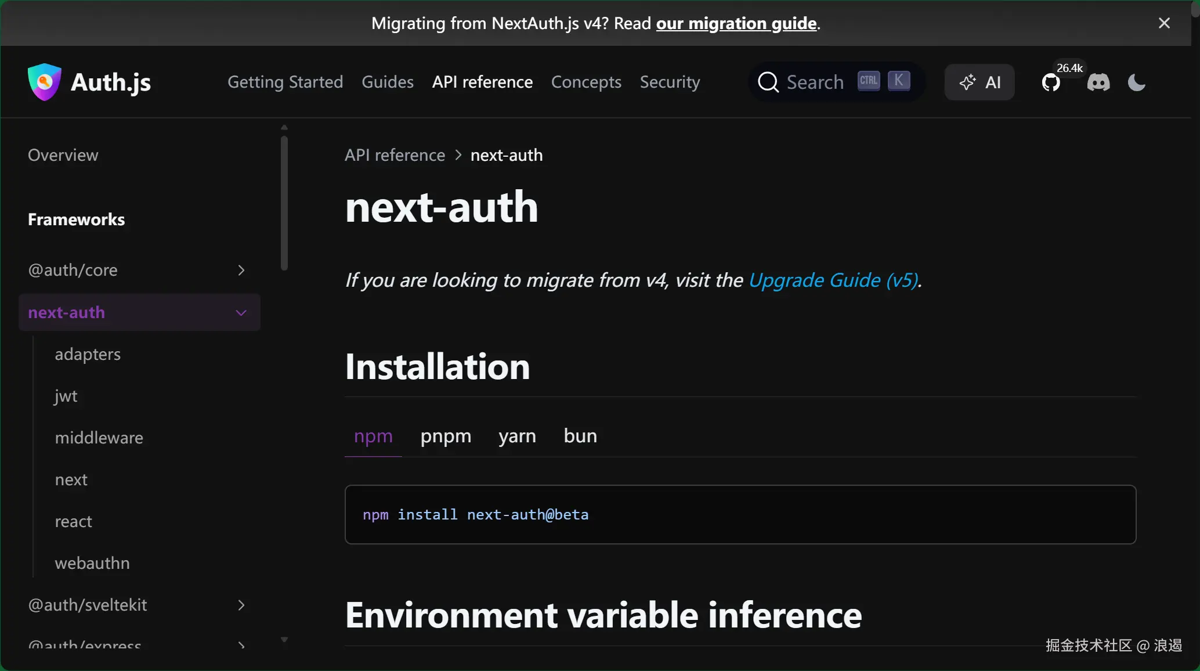The height and width of the screenshot is (671, 1200).
Task: Click the Auth.js shield logo
Action: point(44,82)
